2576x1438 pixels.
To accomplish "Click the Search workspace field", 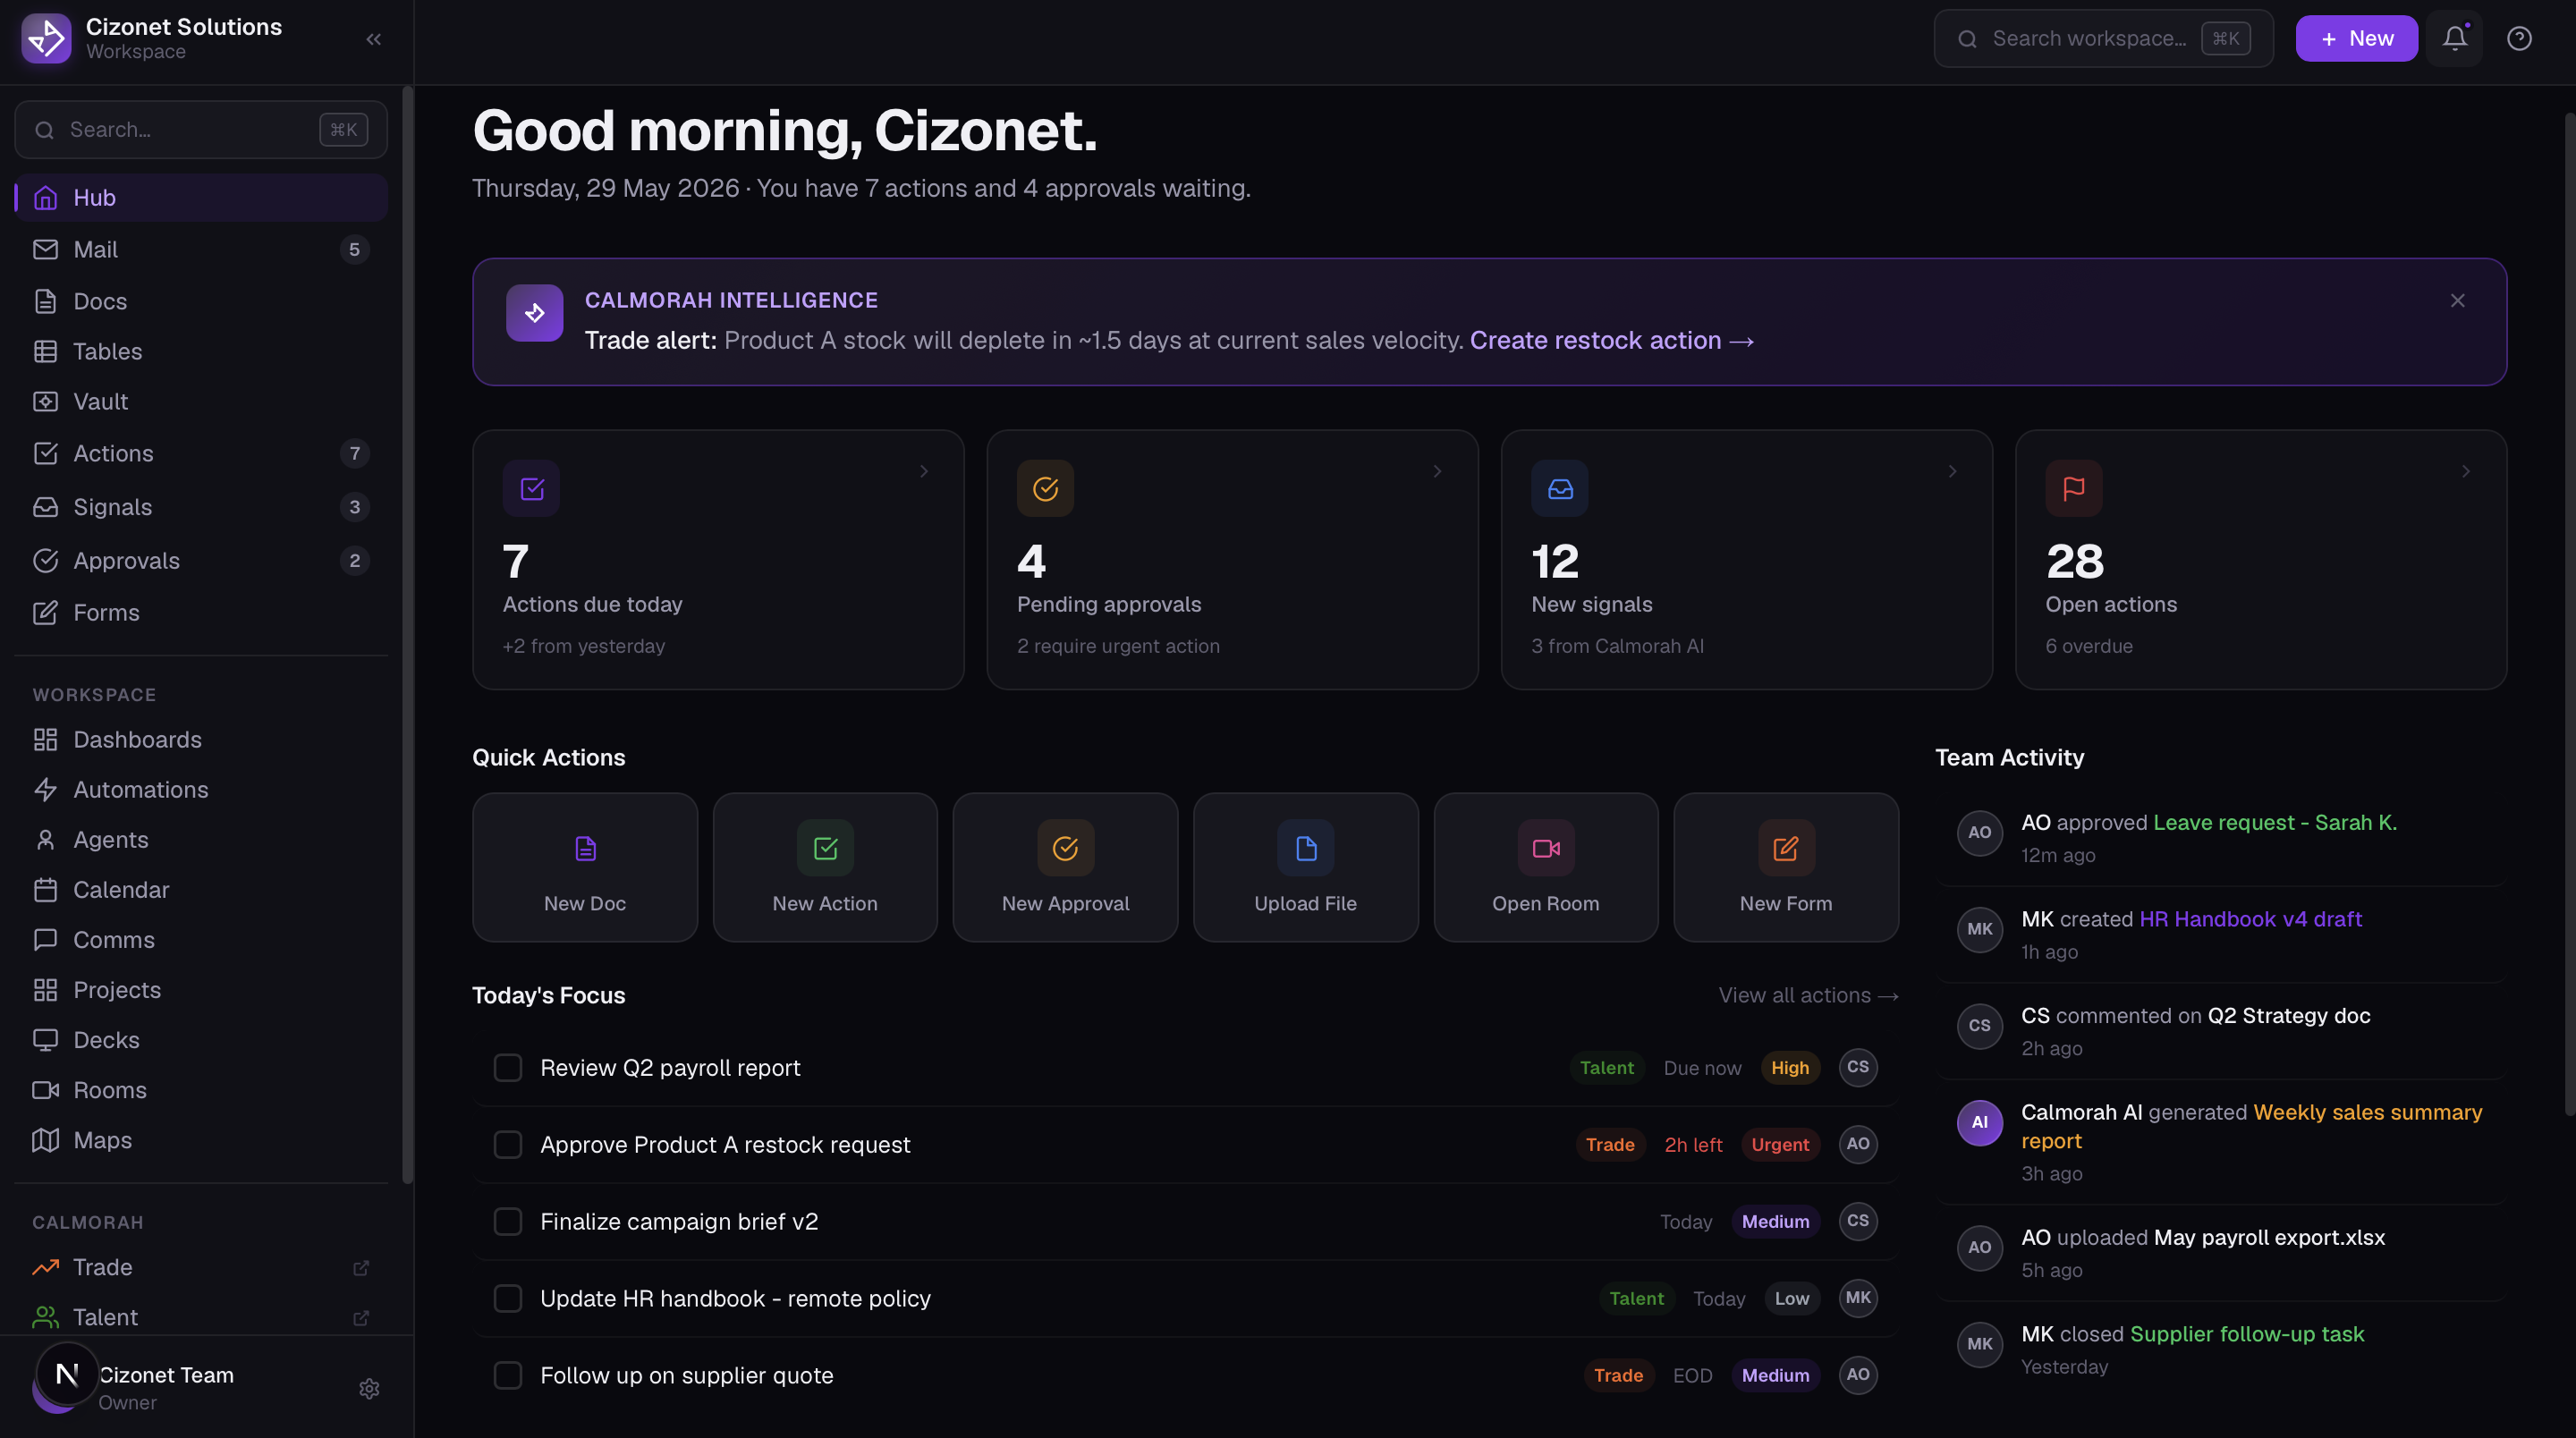I will coord(2103,38).
